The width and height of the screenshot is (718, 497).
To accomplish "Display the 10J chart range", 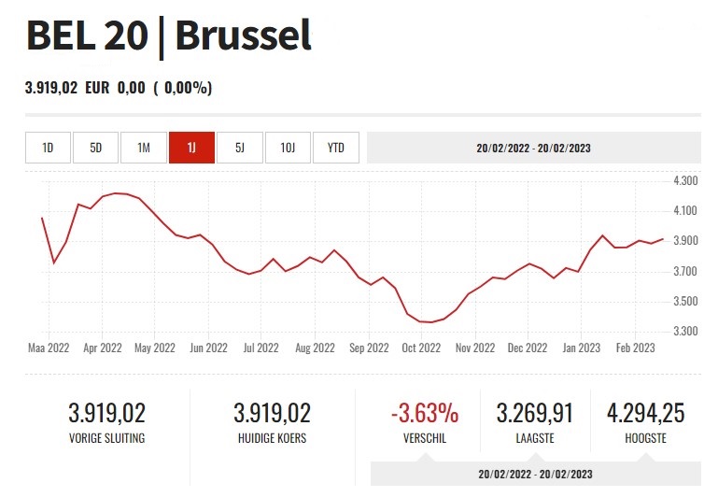I will pos(288,148).
